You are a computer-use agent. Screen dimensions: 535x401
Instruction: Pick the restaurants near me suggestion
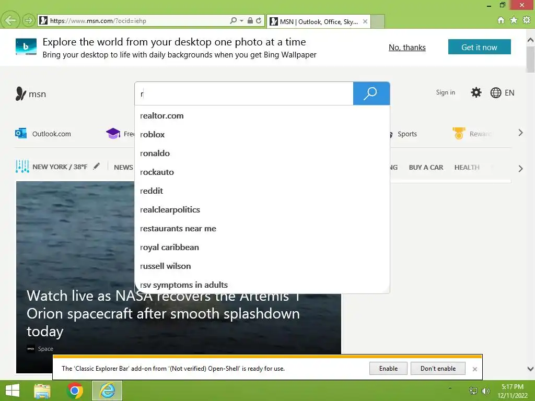[x=262, y=229]
